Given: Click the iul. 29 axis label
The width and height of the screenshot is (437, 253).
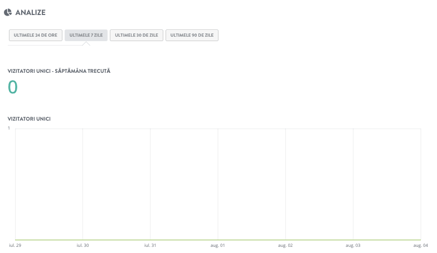Looking at the screenshot, I should point(15,245).
